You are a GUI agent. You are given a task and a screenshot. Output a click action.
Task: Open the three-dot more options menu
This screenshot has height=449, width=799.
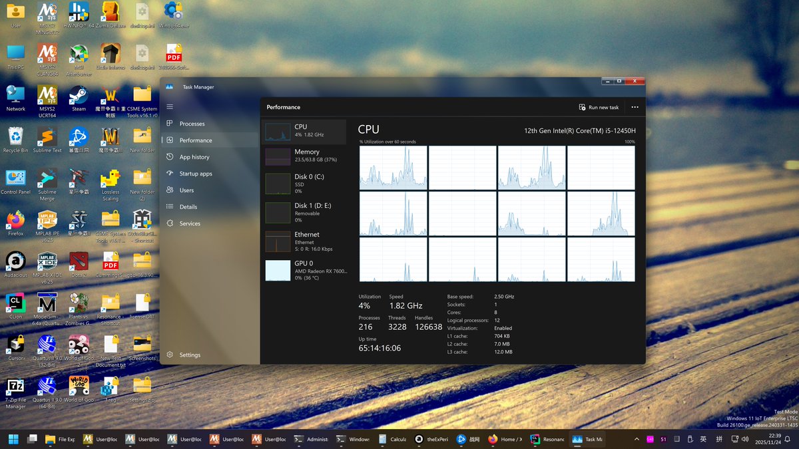(635, 107)
